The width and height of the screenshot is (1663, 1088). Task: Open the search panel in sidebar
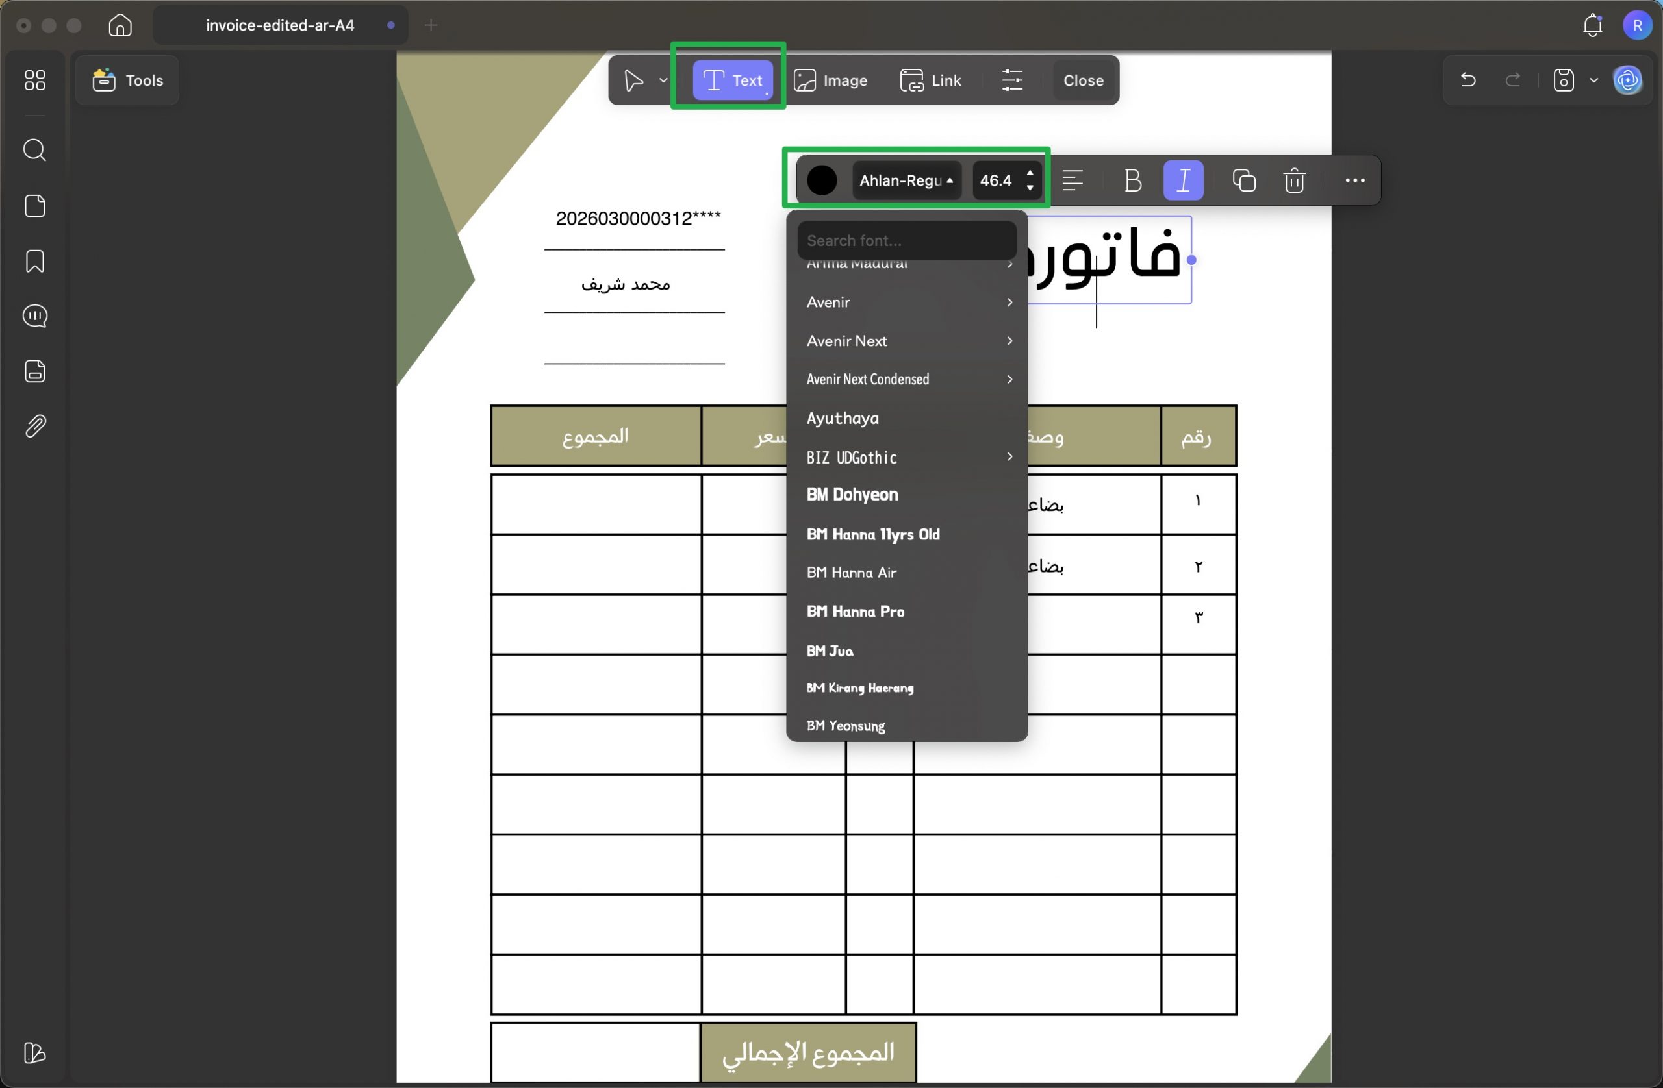pyautogui.click(x=35, y=150)
